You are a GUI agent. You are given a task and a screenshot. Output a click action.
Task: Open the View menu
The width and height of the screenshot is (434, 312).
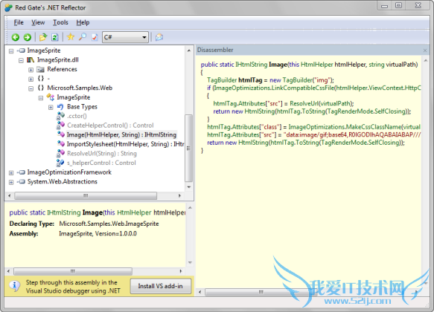point(38,22)
